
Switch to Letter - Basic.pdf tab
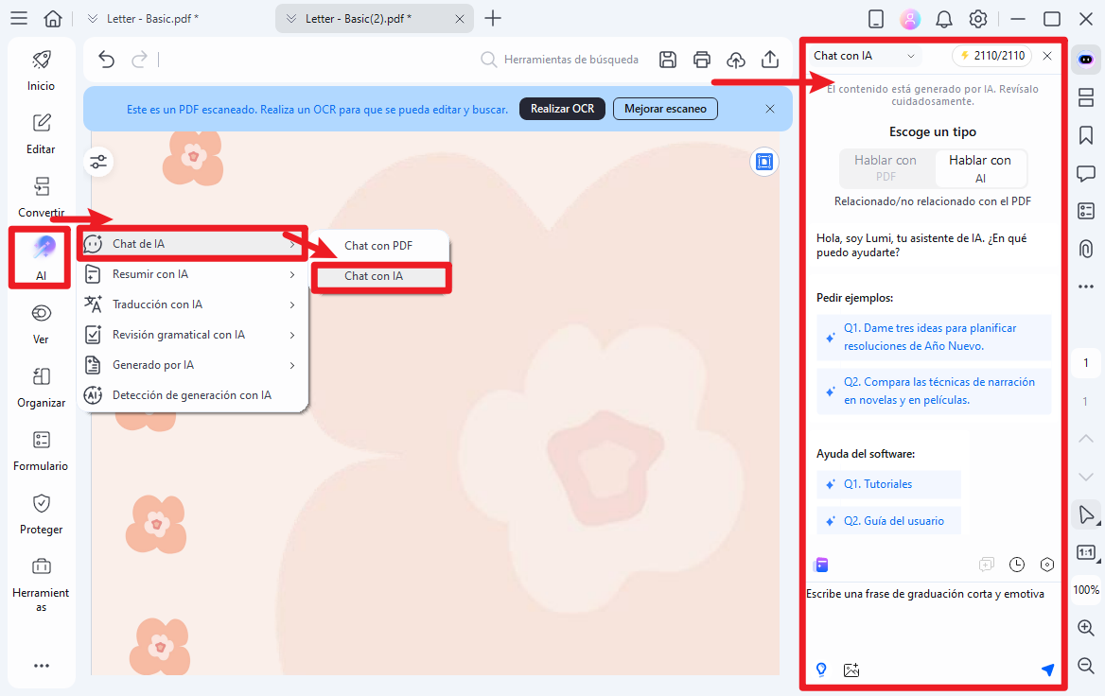pyautogui.click(x=149, y=19)
